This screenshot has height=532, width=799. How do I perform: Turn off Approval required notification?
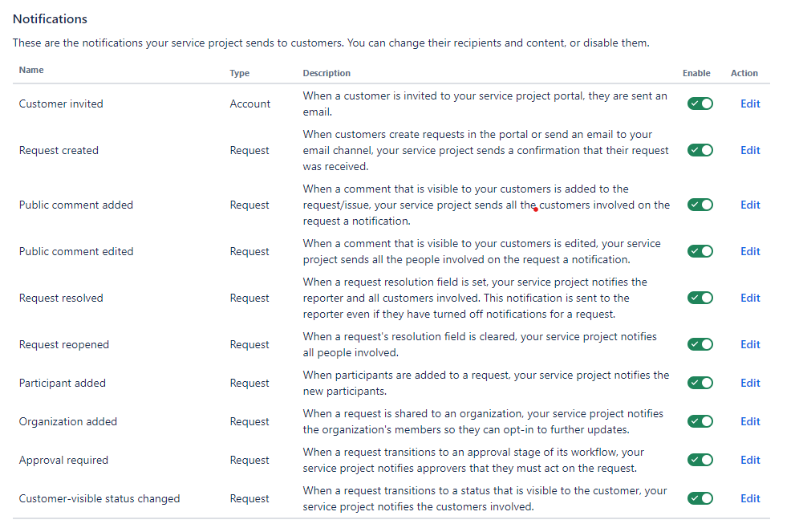click(x=700, y=460)
